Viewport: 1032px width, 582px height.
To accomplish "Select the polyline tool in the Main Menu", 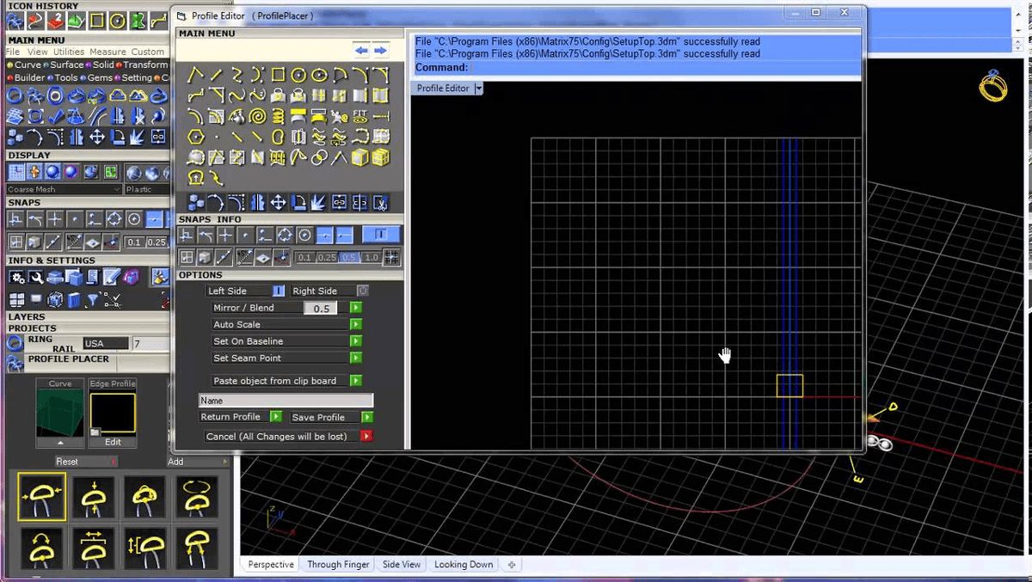I will (195, 75).
